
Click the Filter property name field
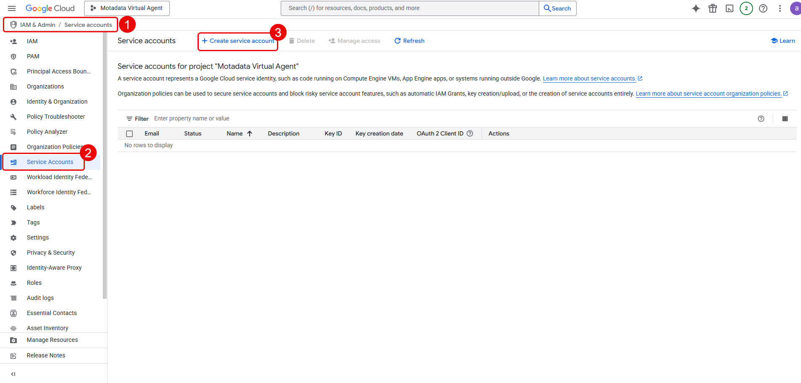pos(192,118)
